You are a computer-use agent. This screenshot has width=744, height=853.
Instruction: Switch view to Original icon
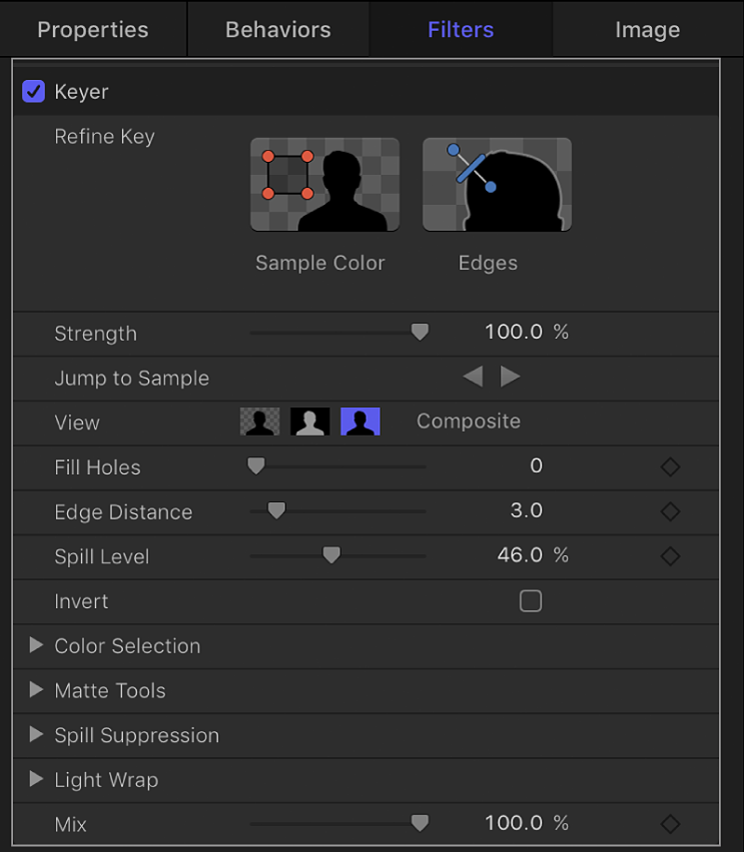coord(361,422)
